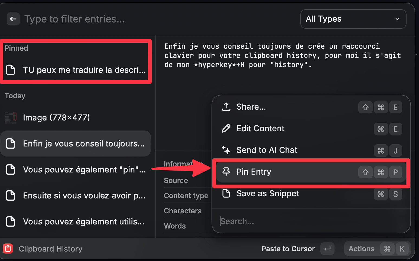Viewport: 419px width, 261px height.
Task: Click the back arrow icon
Action: pyautogui.click(x=13, y=19)
